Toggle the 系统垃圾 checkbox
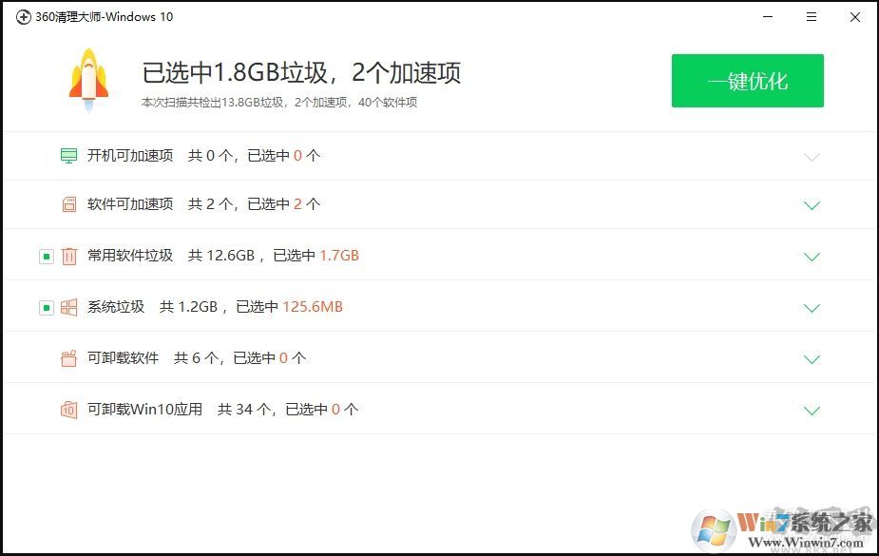879x556 pixels. click(46, 308)
